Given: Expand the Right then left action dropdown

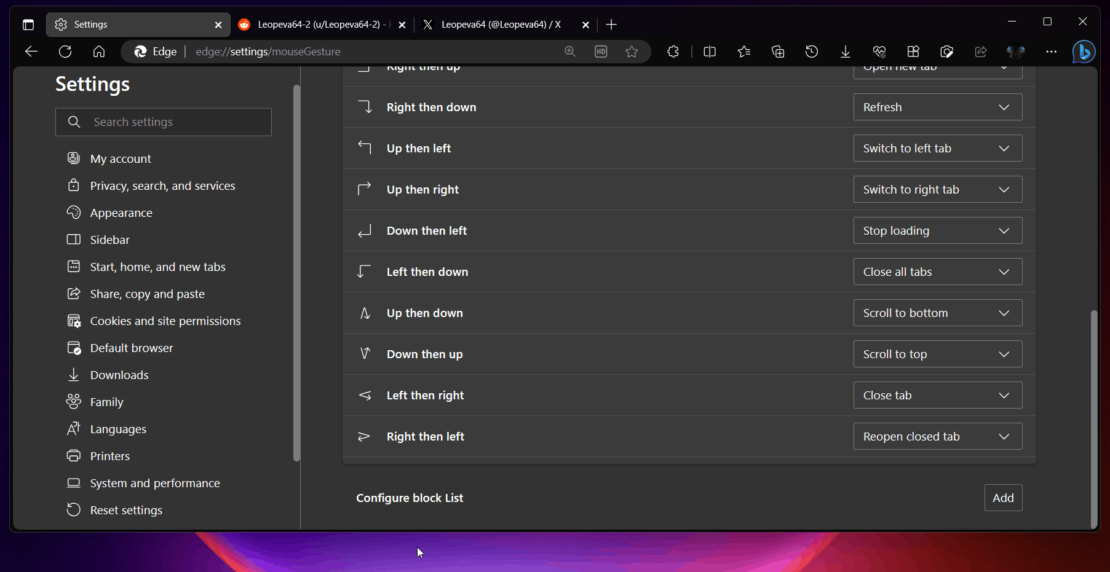Looking at the screenshot, I should tap(938, 436).
